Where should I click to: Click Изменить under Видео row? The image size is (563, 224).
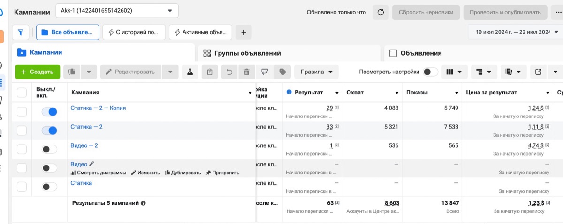pos(145,173)
